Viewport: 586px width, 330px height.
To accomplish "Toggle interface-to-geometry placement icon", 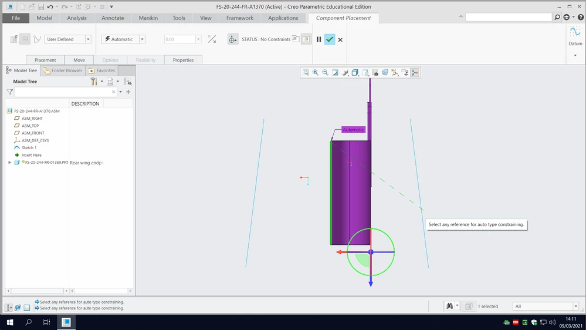I will tap(14, 39).
